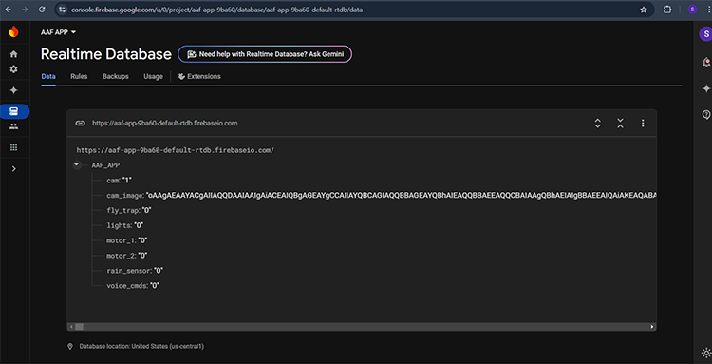This screenshot has height=364, width=712.
Task: Copy database URL link icon
Action: 81,124
